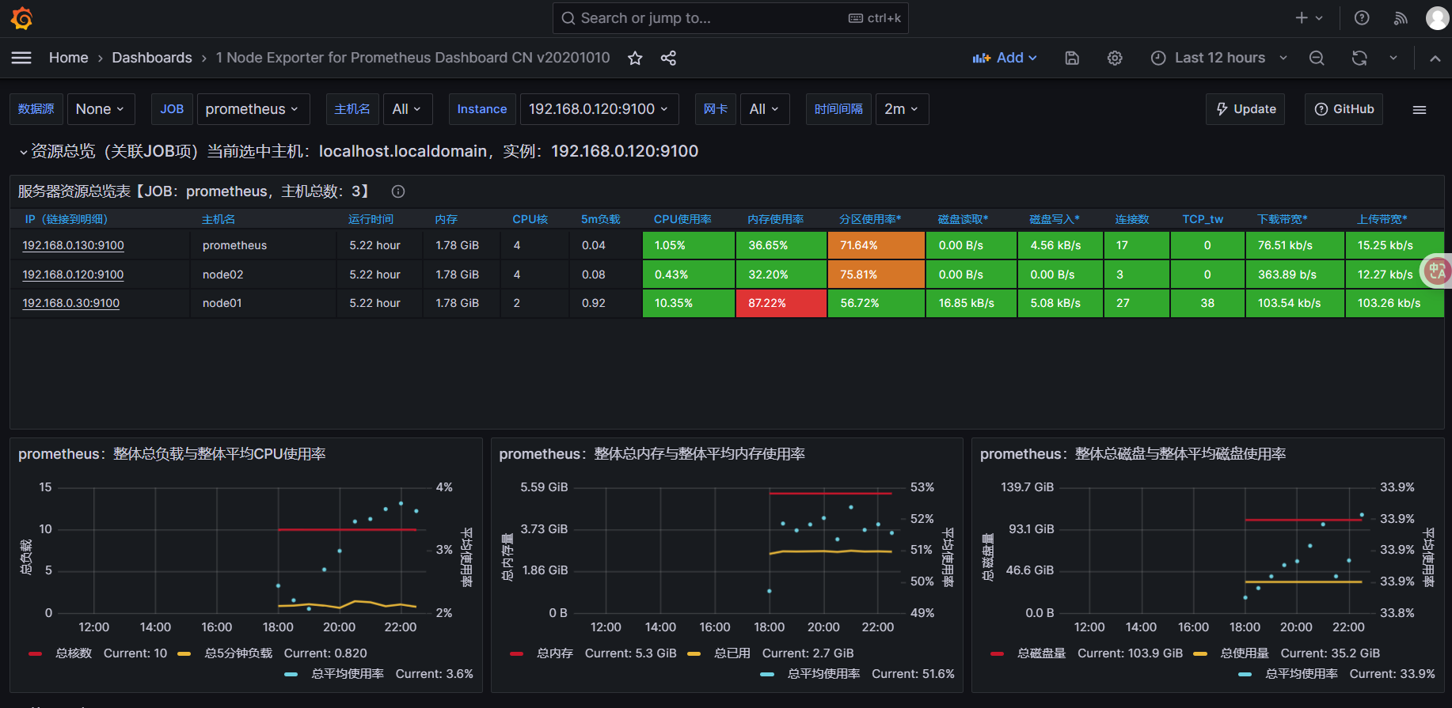Click the Grafana logo icon
This screenshot has height=708, width=1452.
click(22, 18)
